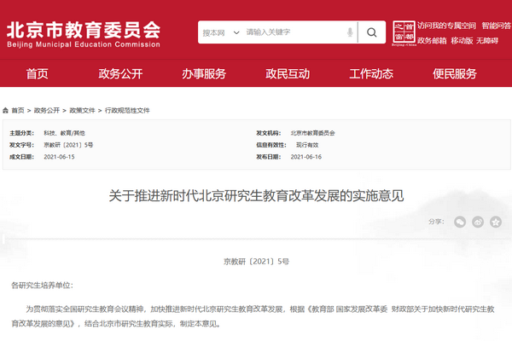Share the article via WeChat icon
The height and width of the screenshot is (341, 512).
[x=460, y=222]
